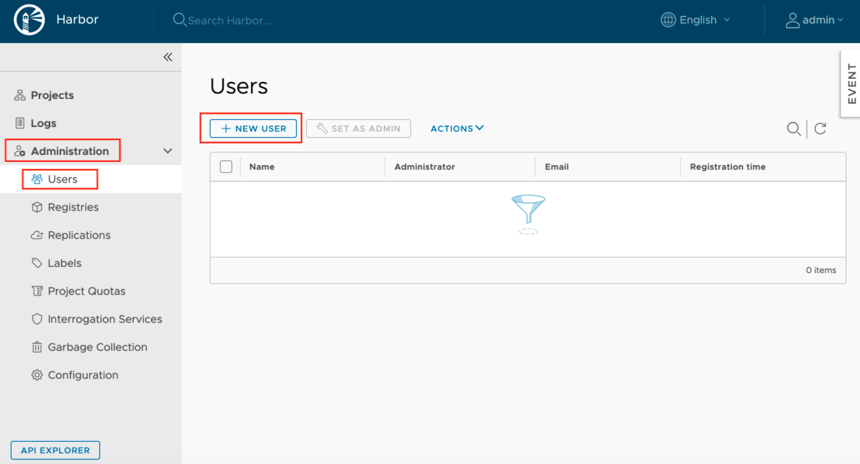The width and height of the screenshot is (860, 464).
Task: Click the Registries cube icon
Action: [37, 208]
